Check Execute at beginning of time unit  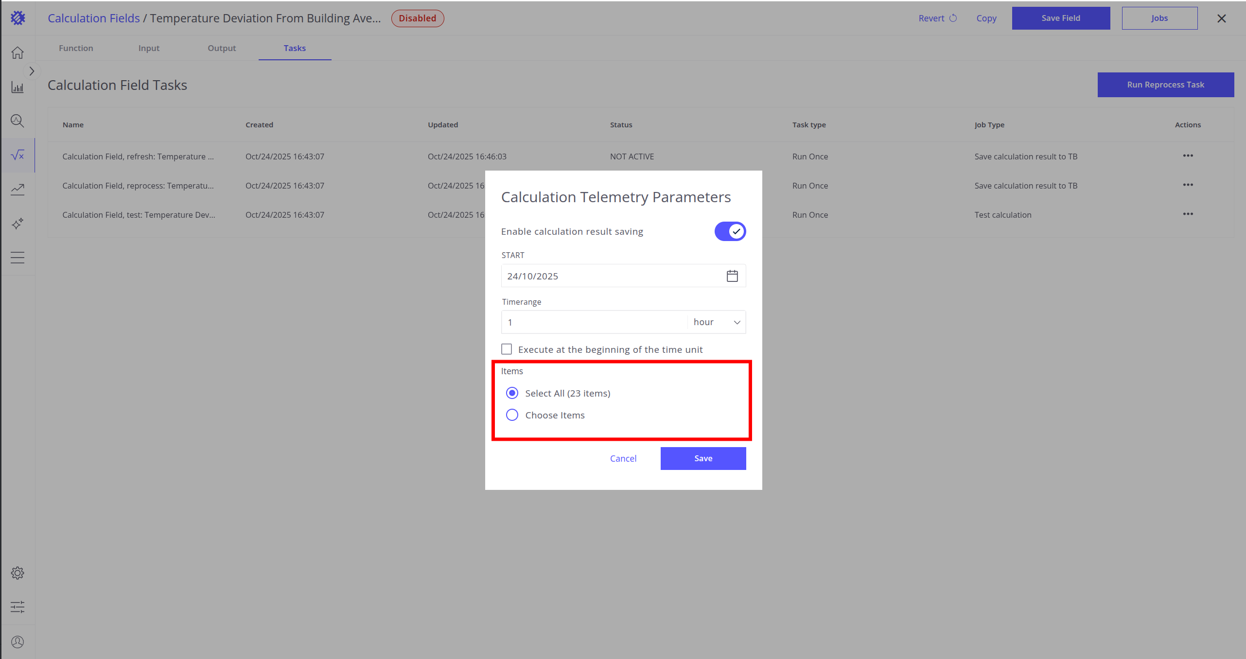point(507,349)
